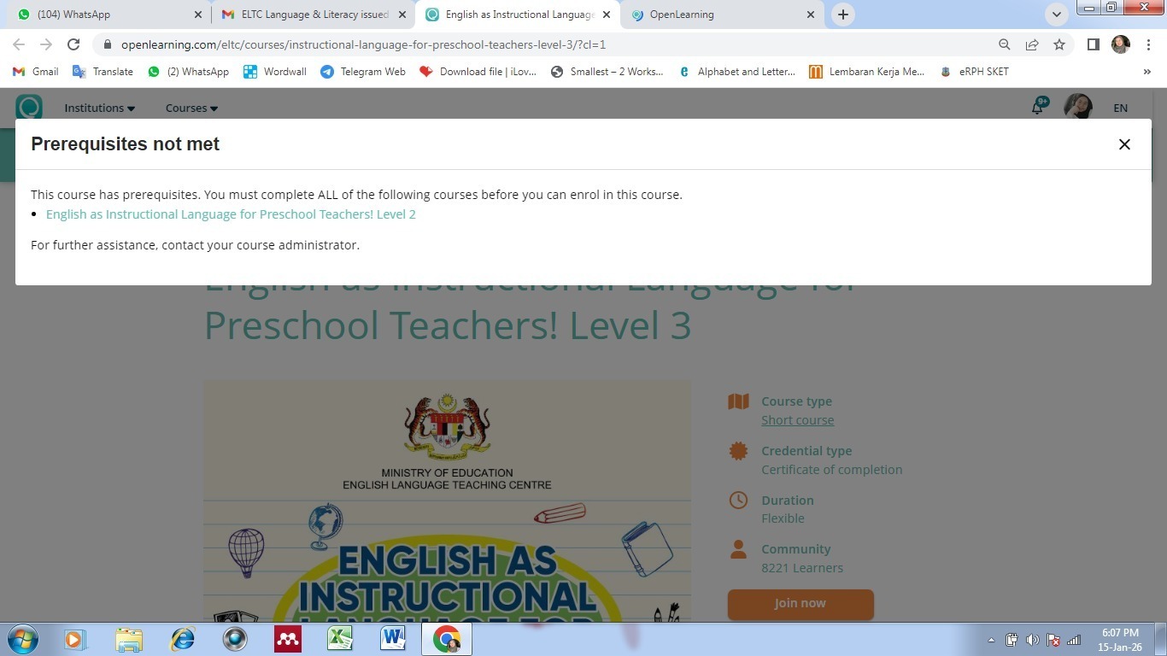Open Microsoft Word from taskbar
The height and width of the screenshot is (656, 1167).
393,639
